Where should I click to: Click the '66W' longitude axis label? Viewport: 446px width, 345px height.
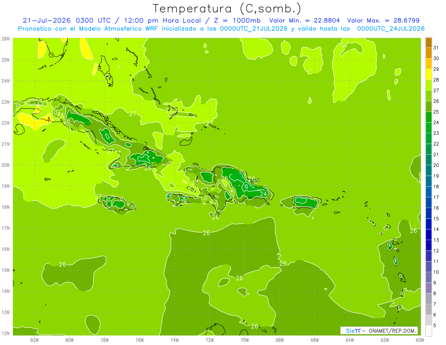point(314,340)
